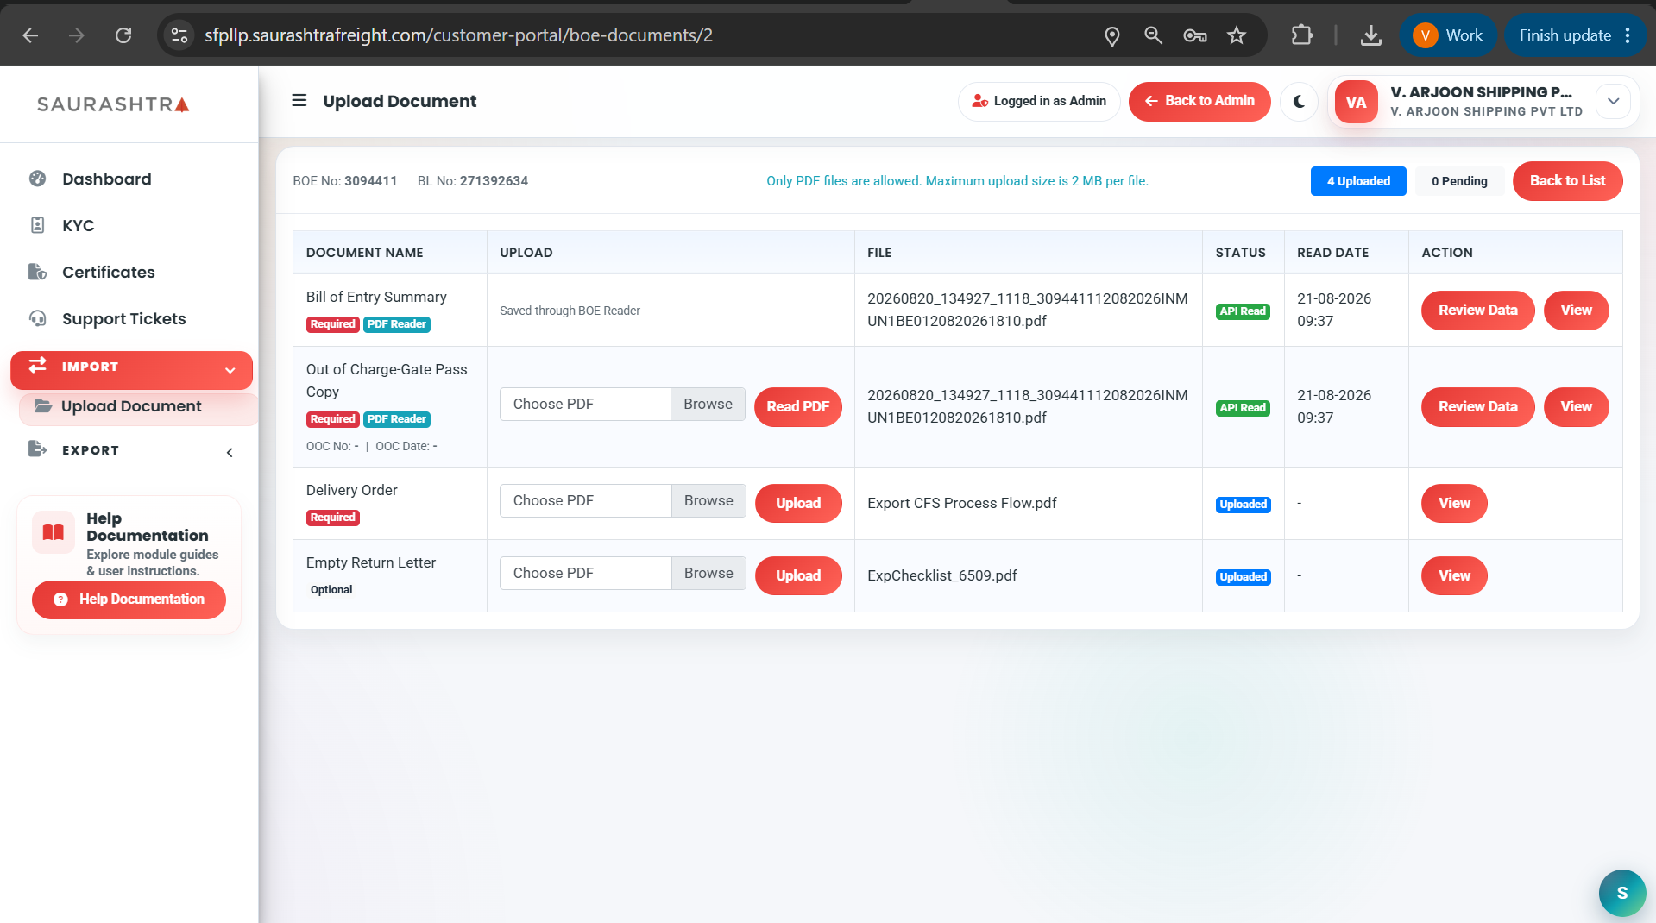This screenshot has width=1656, height=923.
Task: Expand the EXPORT menu section
Action: pos(131,450)
